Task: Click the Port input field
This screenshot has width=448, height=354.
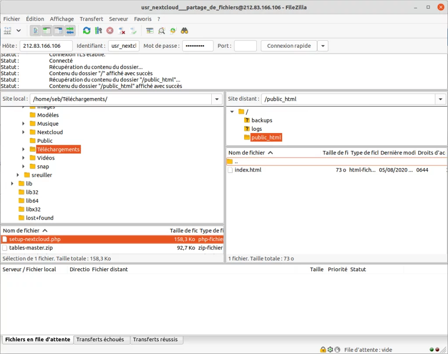Action: (245, 46)
